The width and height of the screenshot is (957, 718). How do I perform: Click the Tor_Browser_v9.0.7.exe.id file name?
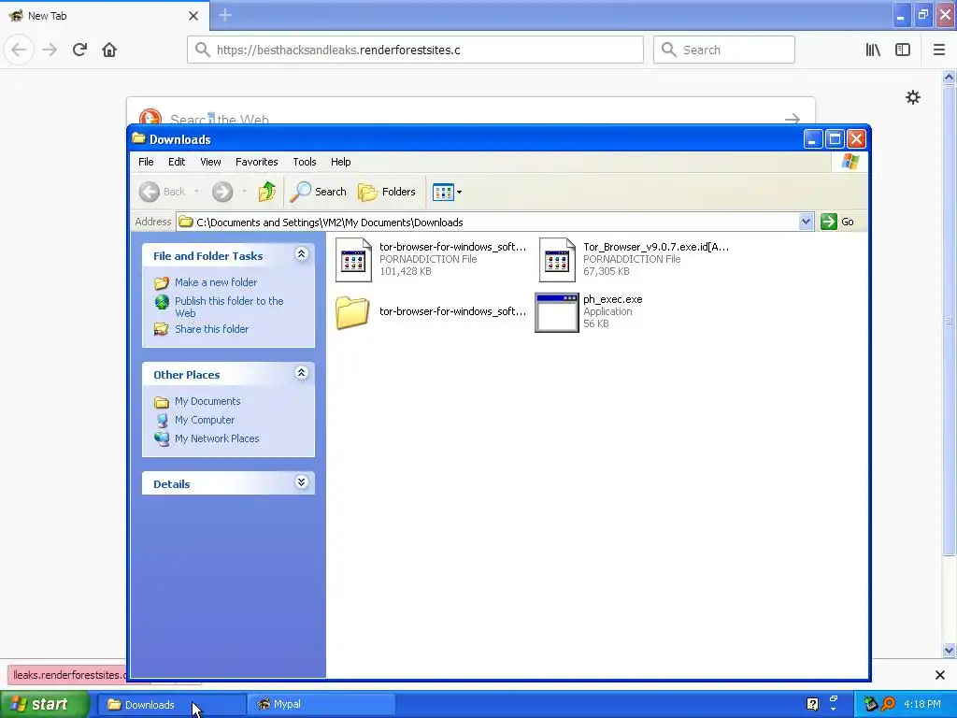coord(656,247)
